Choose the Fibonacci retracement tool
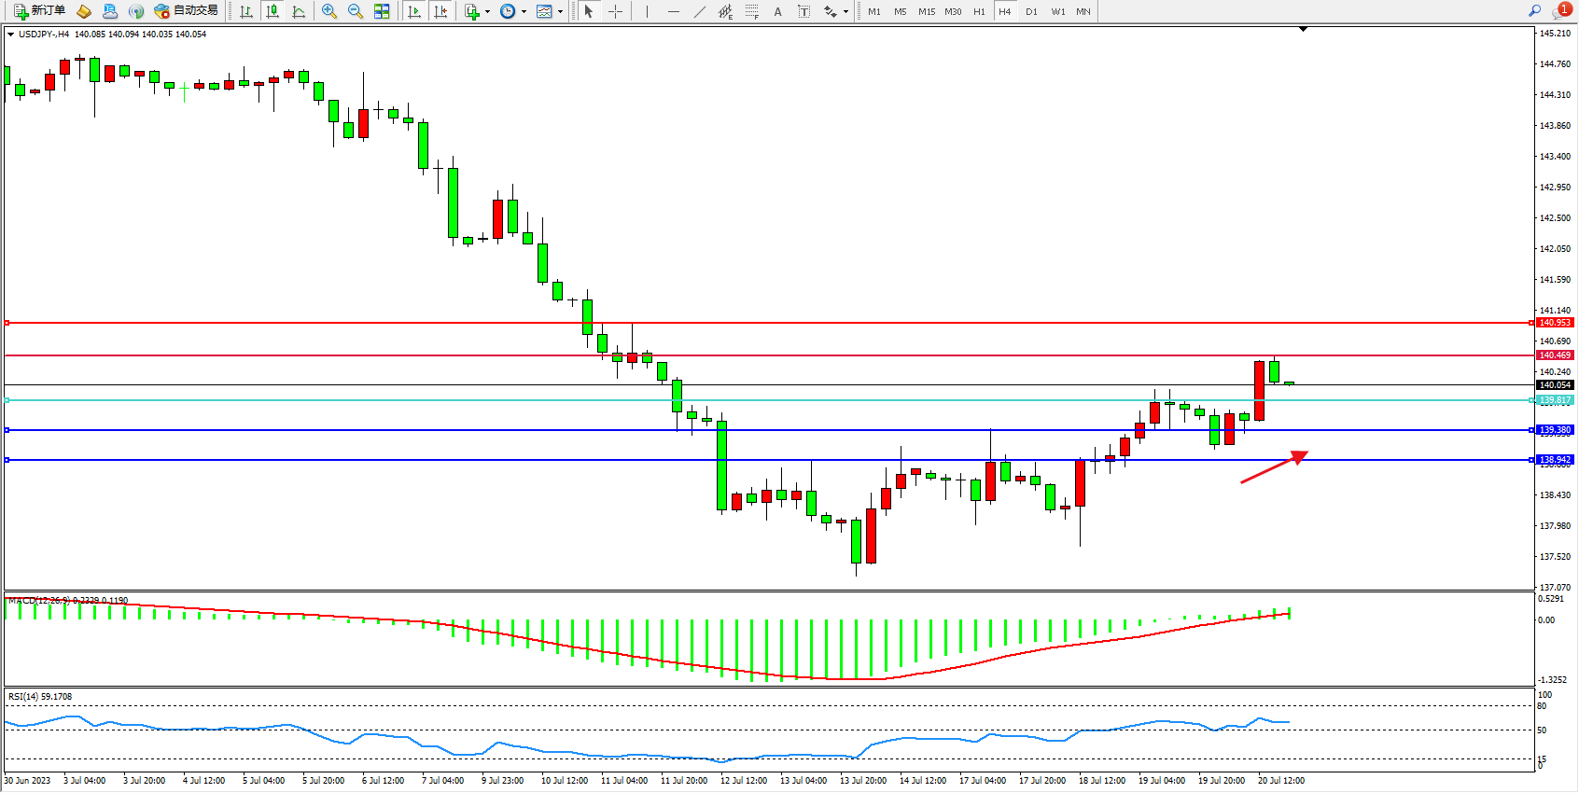This screenshot has height=793, width=1579. 752,11
